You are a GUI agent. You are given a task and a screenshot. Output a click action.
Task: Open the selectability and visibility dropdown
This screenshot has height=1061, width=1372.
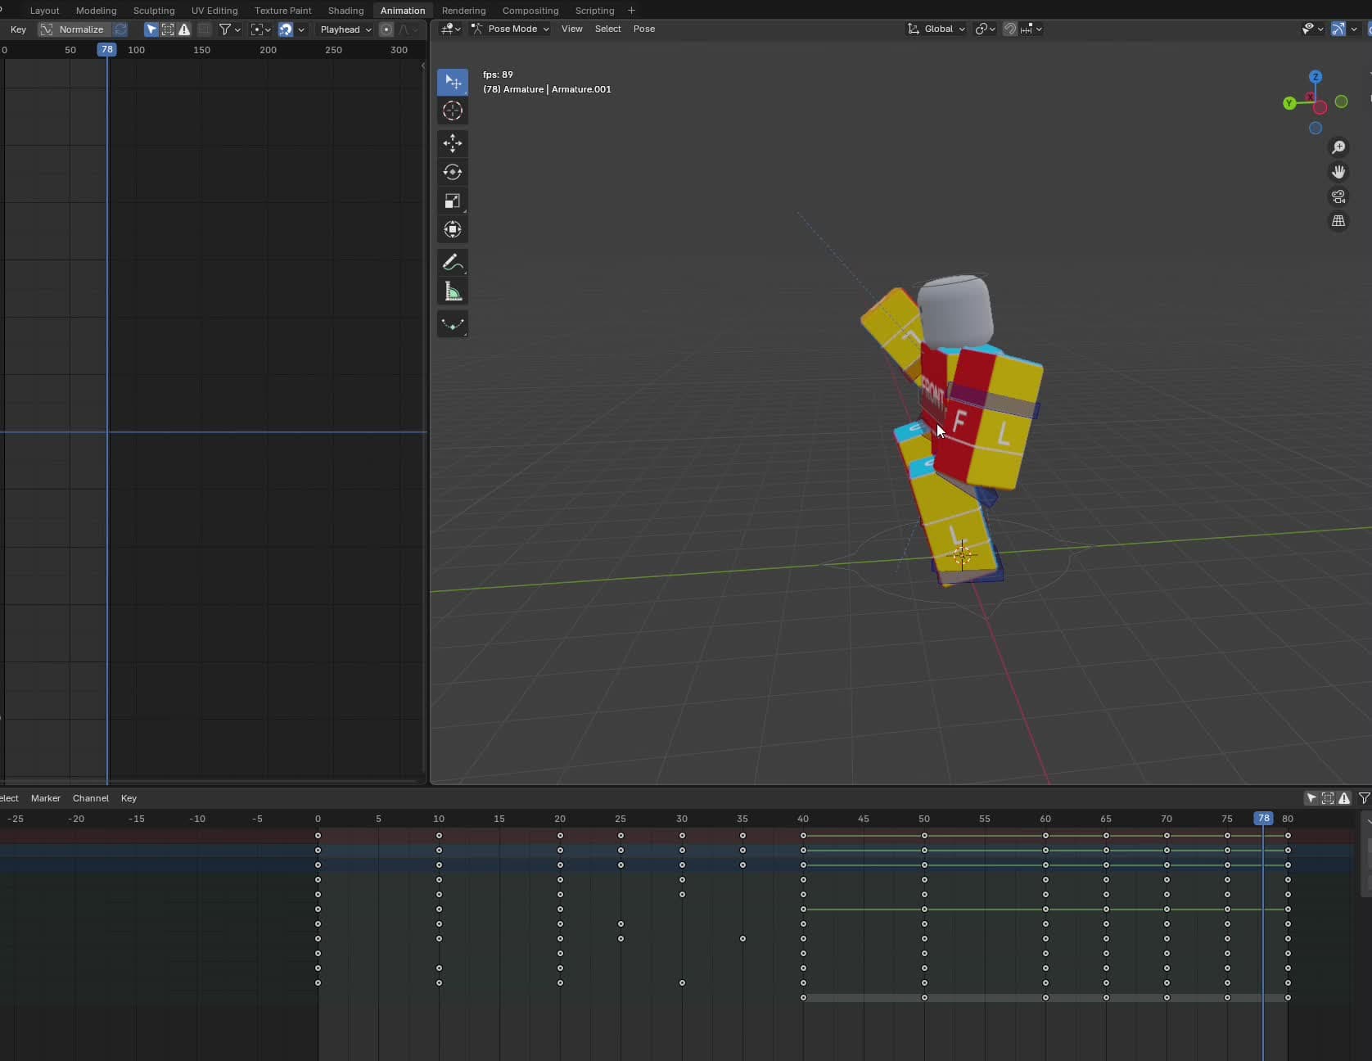point(1313,29)
